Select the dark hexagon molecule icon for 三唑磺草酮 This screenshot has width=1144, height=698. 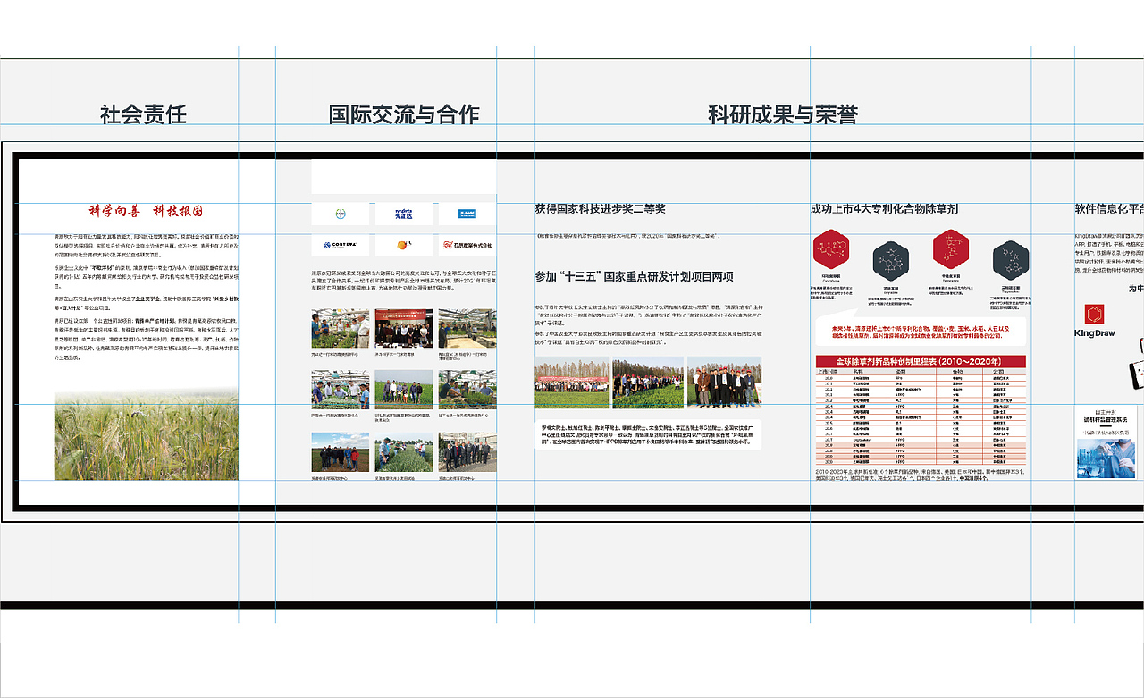(1010, 260)
